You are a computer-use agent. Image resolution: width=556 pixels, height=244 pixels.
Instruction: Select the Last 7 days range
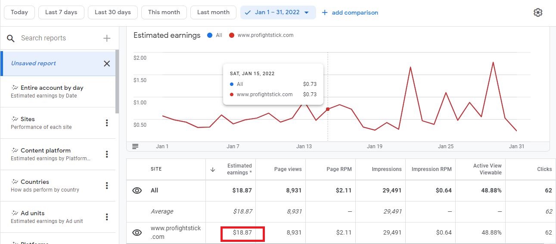(61, 12)
